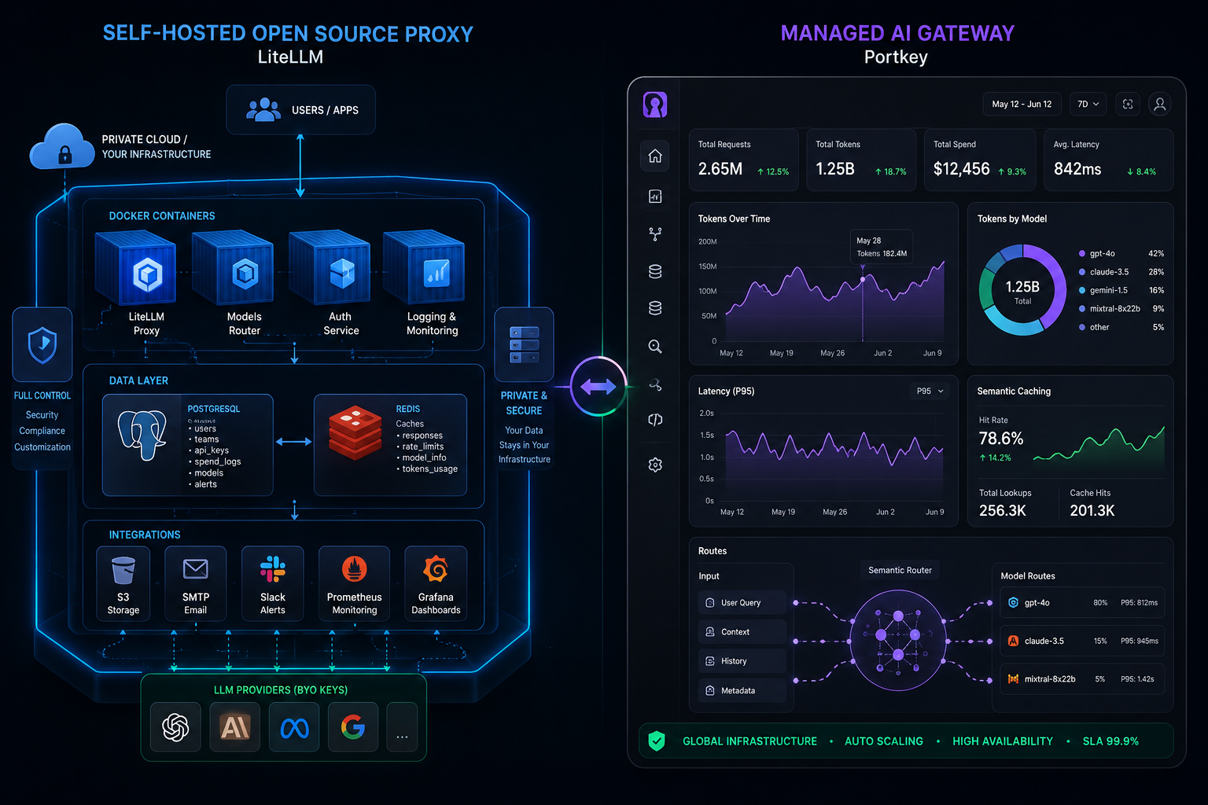
Task: Open the search magnifier sidebar icon
Action: click(x=655, y=347)
